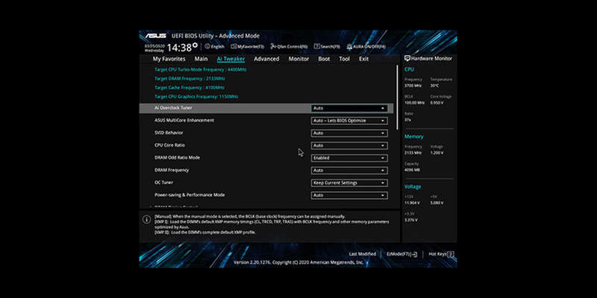Screen dimensions: 597x298
Task: Toggle AURA ON/OFF(F4) lighting
Action: [x=366, y=47]
